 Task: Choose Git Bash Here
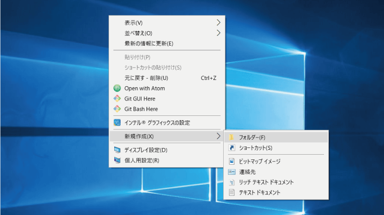click(167, 109)
